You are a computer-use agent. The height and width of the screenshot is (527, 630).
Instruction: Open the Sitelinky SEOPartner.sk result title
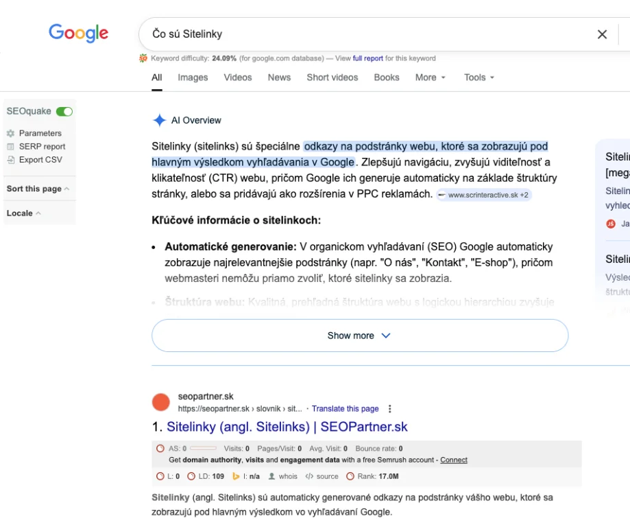(287, 427)
